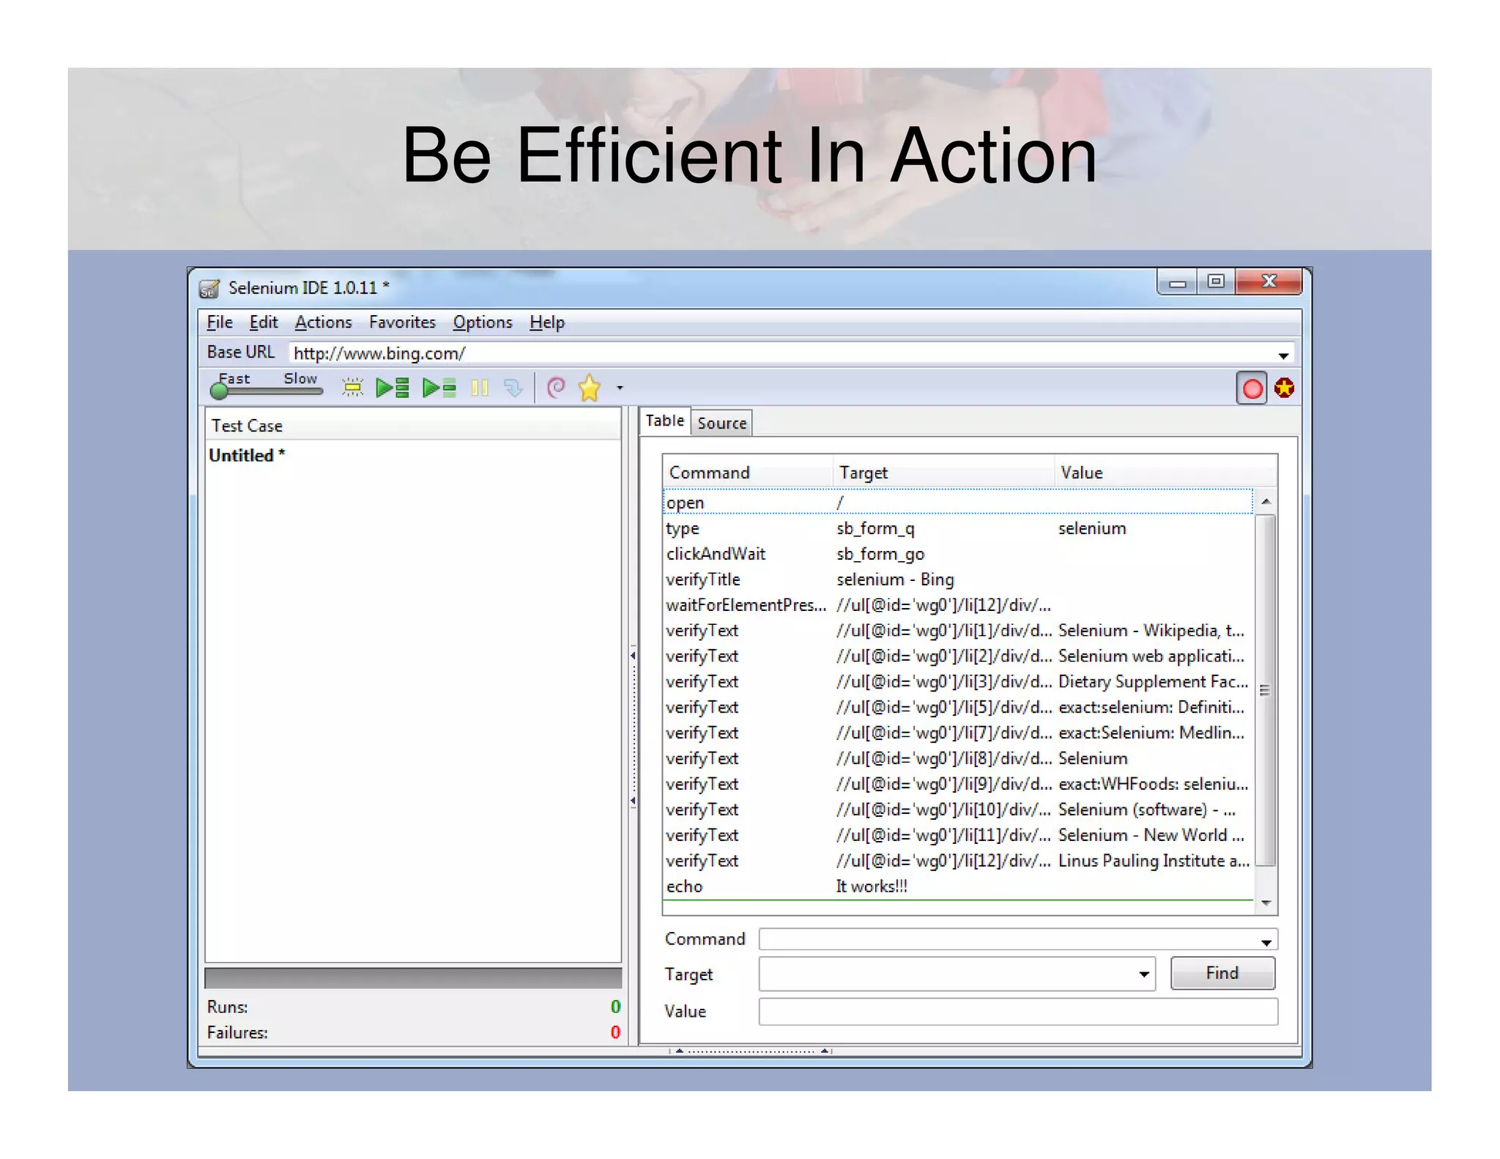Minimize the Selenium IDE window

click(x=1177, y=282)
